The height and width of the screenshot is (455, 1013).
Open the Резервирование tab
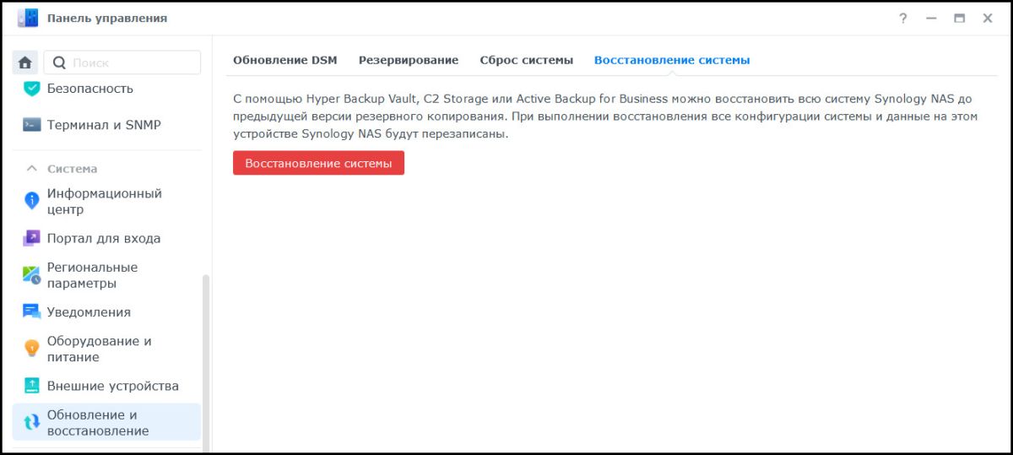pyautogui.click(x=409, y=60)
